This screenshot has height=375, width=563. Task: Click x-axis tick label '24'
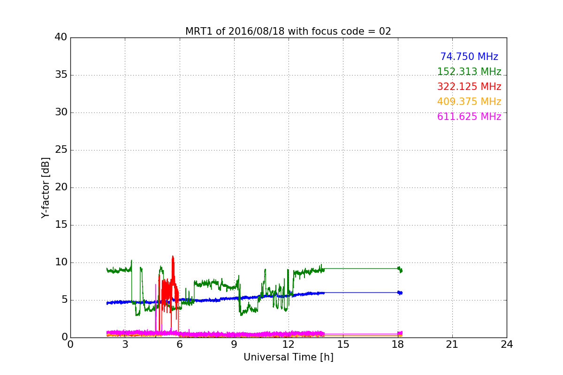(507, 345)
